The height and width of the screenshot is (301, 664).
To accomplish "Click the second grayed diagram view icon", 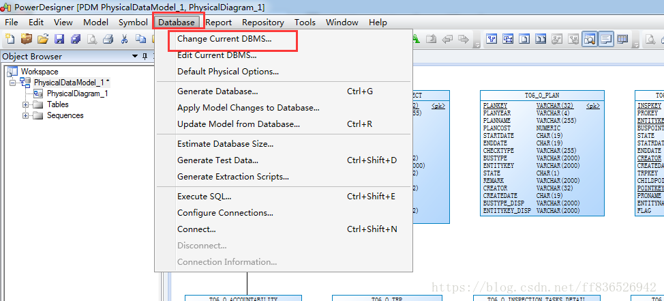I will click(x=573, y=39).
